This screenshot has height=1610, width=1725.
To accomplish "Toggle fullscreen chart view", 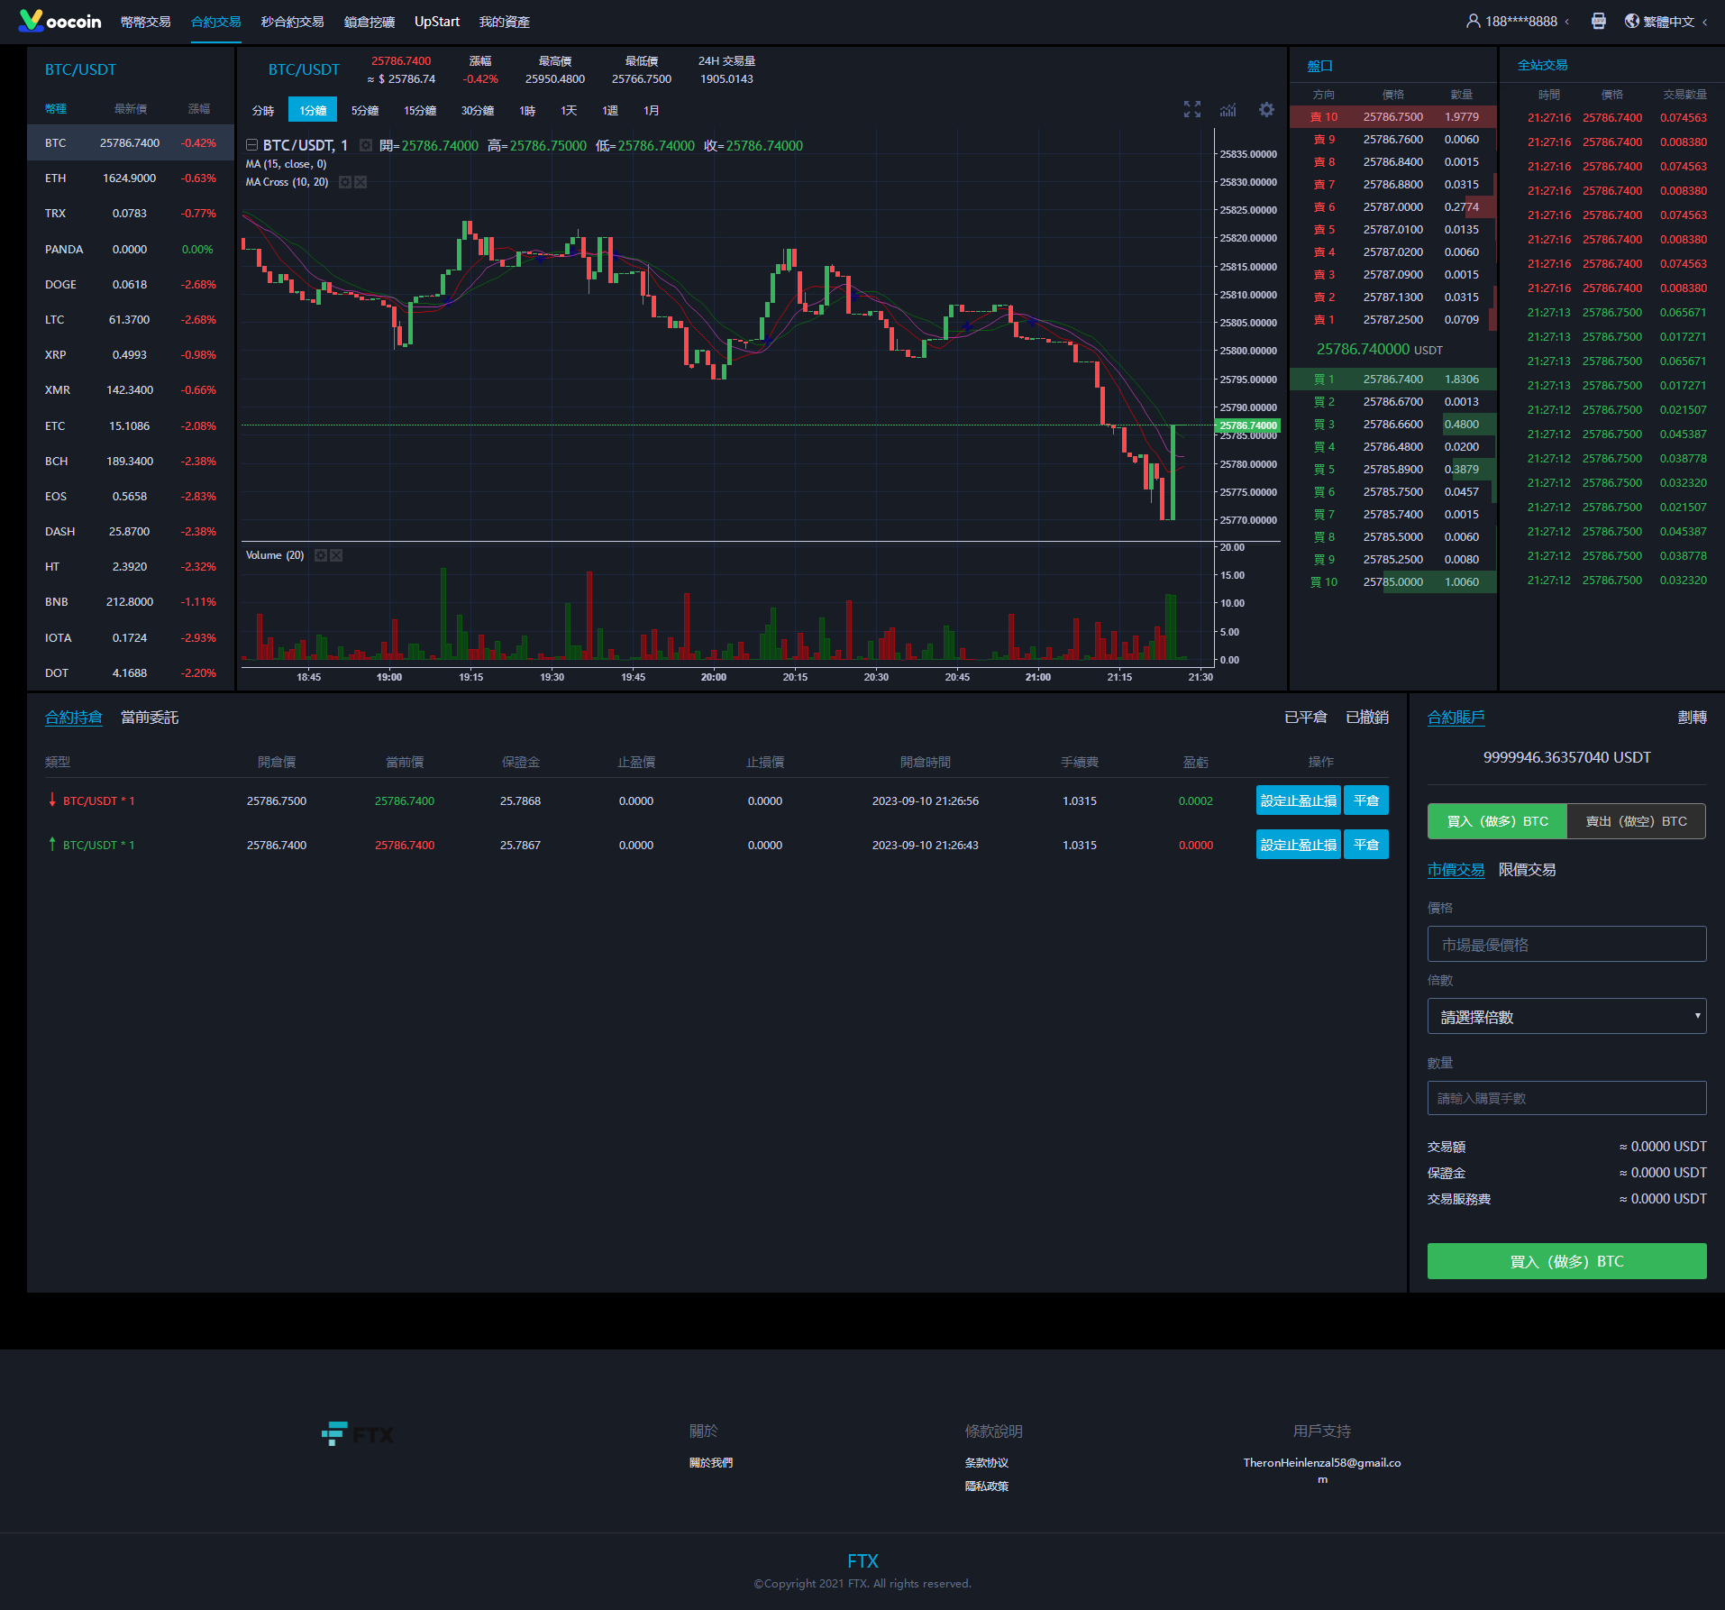I will [1192, 109].
